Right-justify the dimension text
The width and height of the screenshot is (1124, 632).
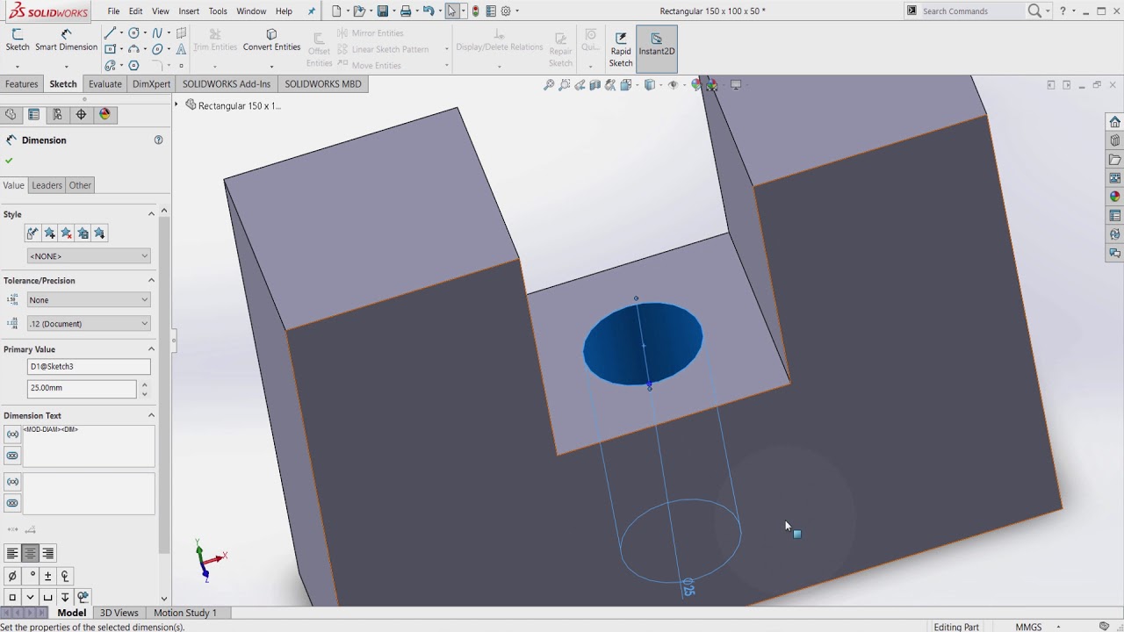click(x=47, y=553)
